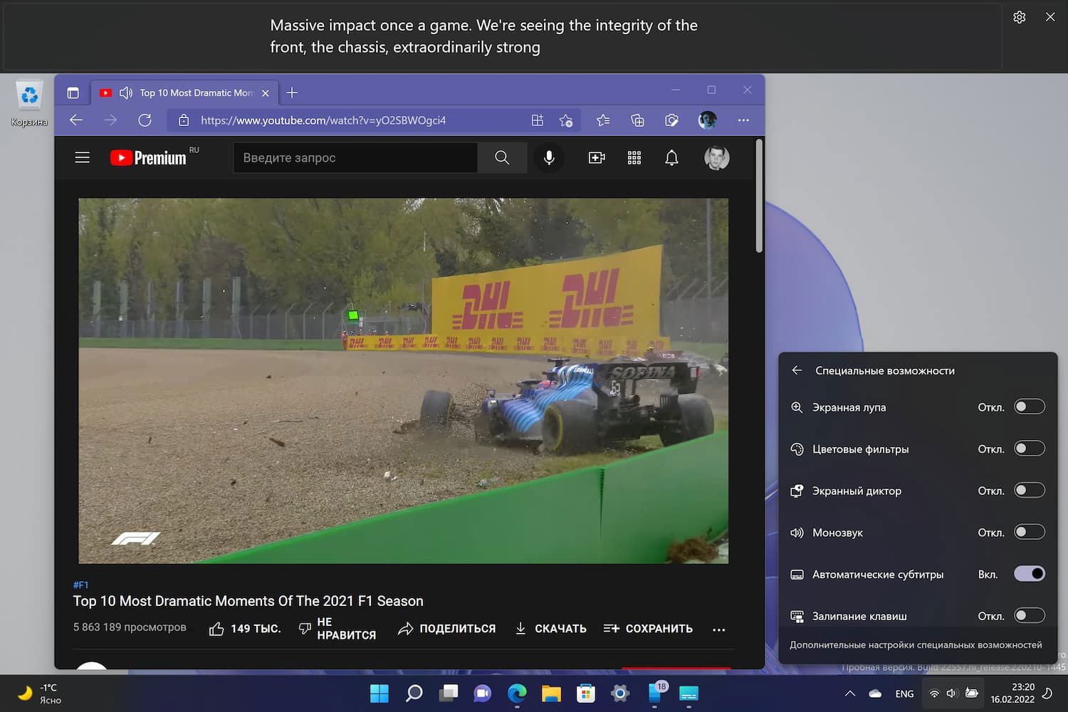The image size is (1068, 712).
Task: Close the YouTube browser tab
Action: [266, 93]
